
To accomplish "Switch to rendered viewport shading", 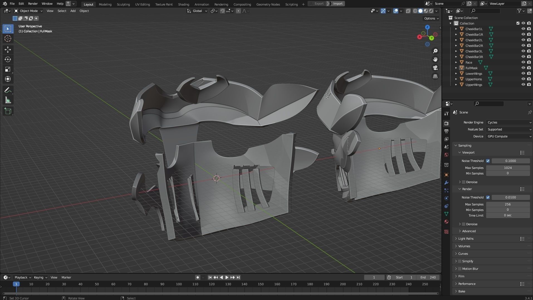I will 431,11.
